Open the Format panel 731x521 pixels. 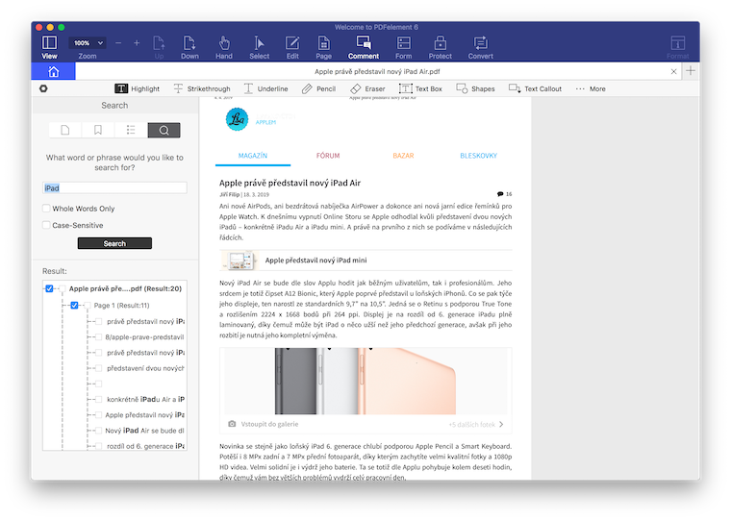tap(677, 47)
